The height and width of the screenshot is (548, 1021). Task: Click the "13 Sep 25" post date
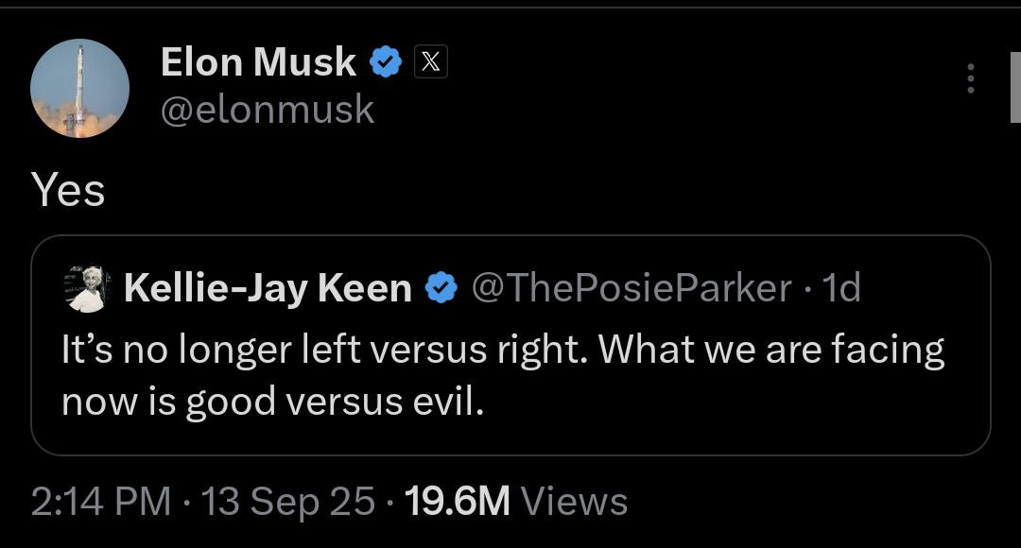[287, 501]
